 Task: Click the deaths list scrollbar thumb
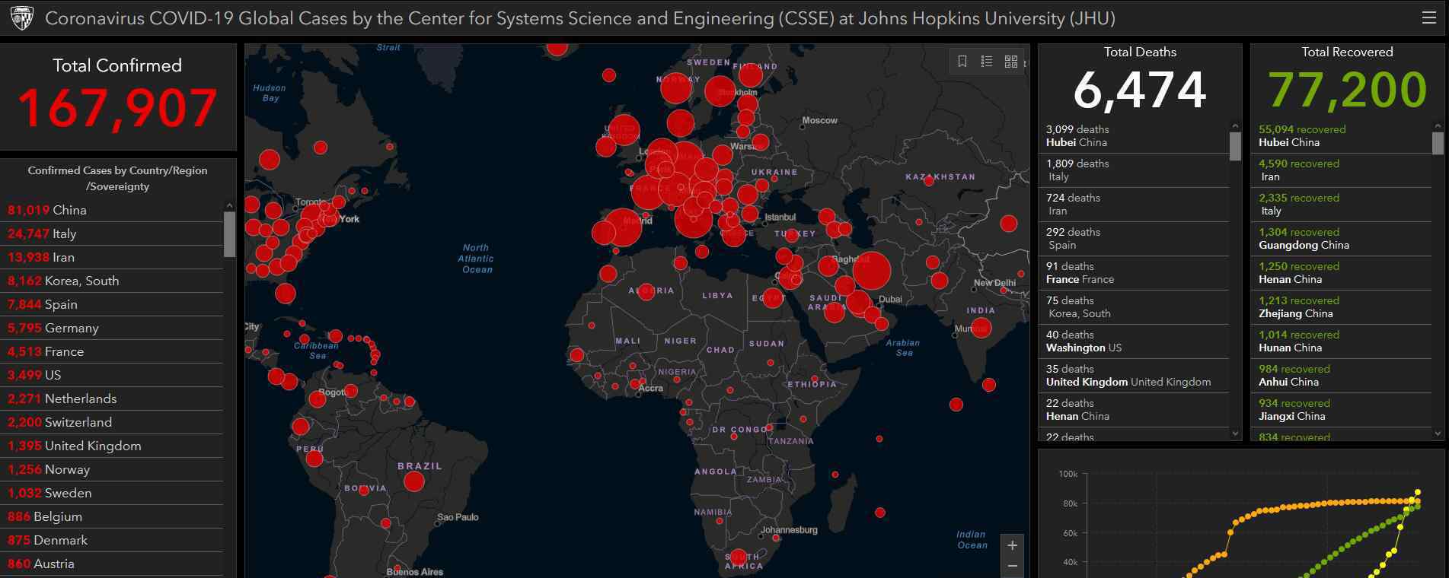pyautogui.click(x=1235, y=146)
